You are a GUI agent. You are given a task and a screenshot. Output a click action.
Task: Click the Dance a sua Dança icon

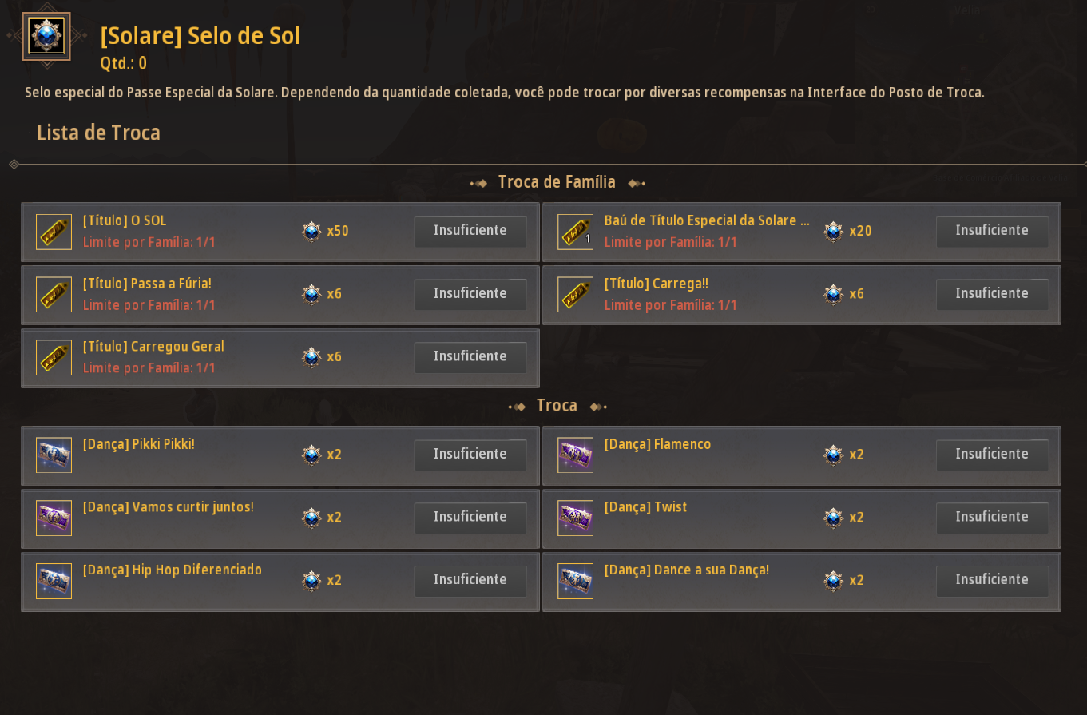(575, 581)
